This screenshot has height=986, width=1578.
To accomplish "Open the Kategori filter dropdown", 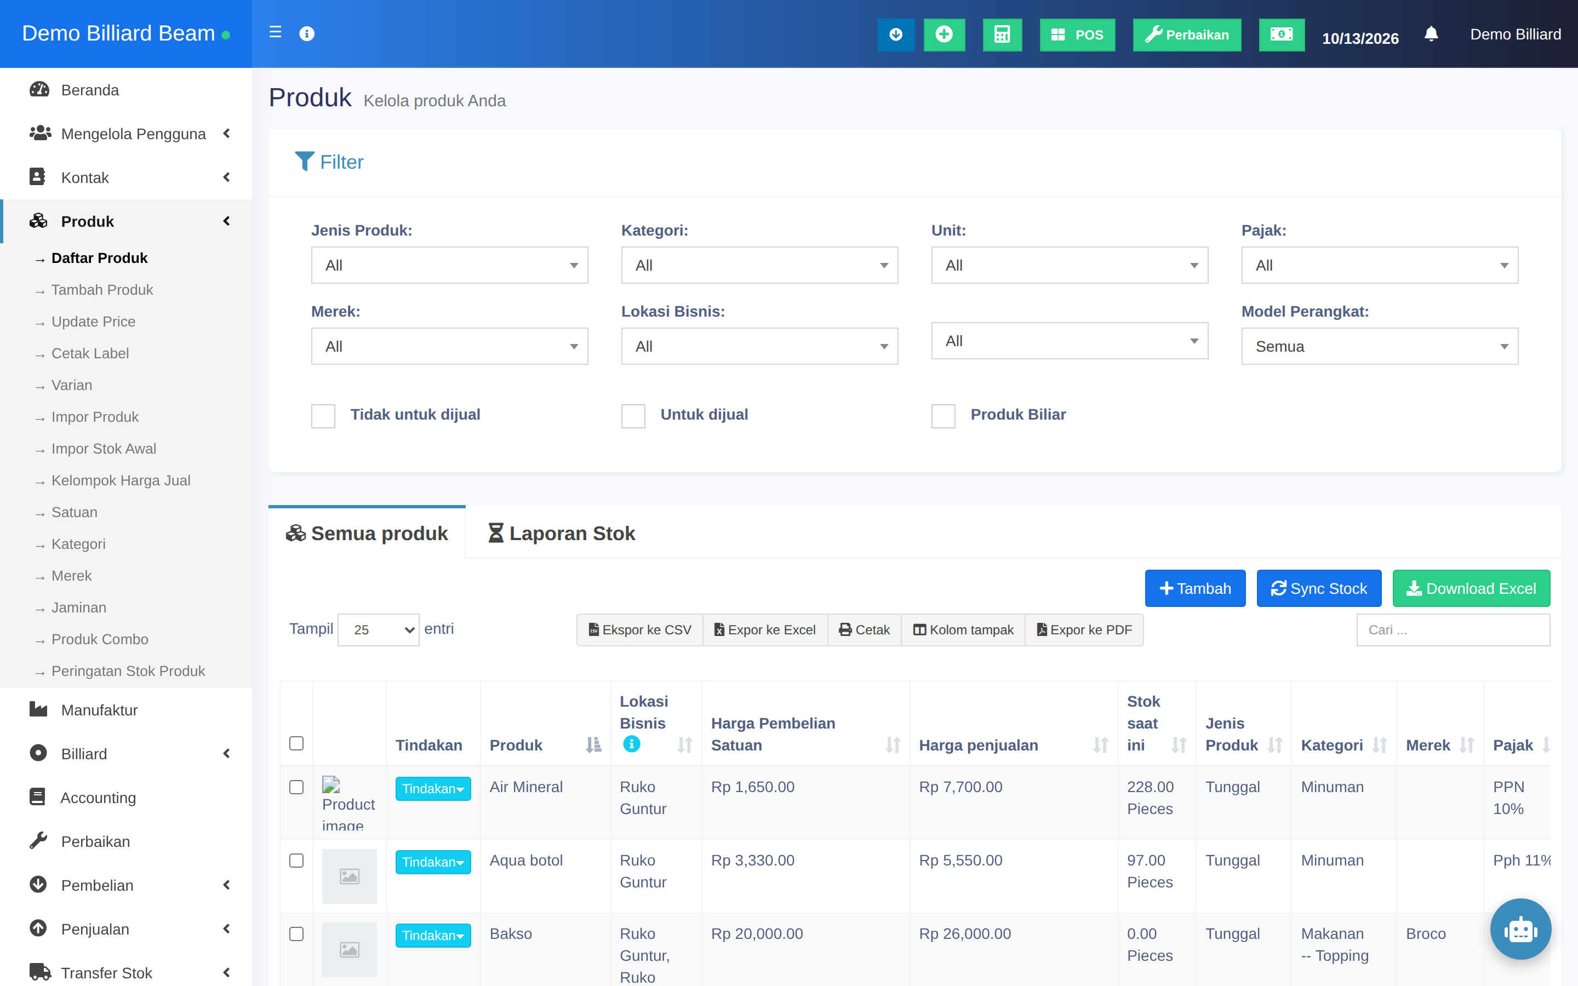I will tap(759, 266).
